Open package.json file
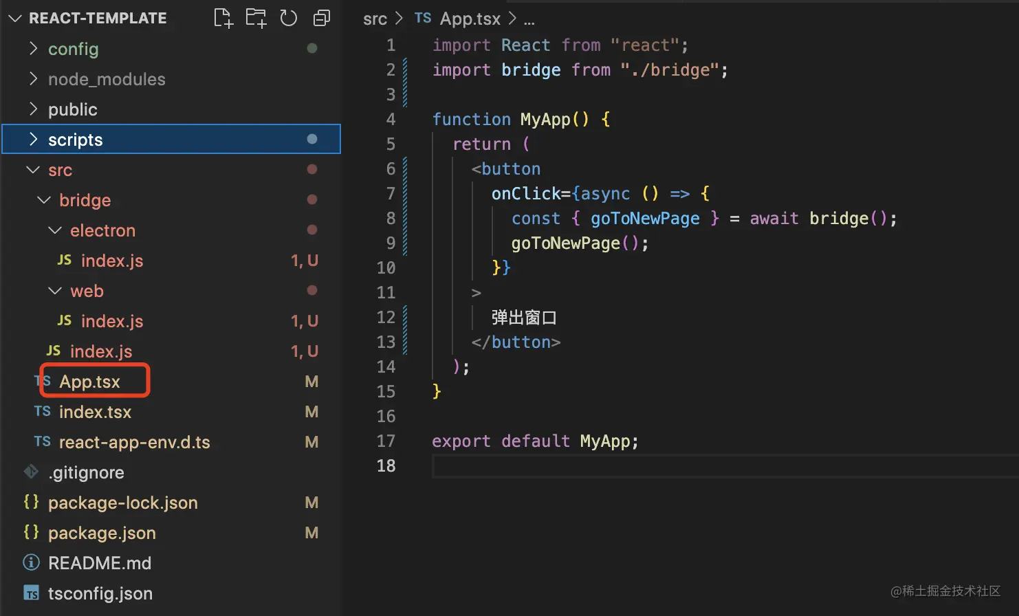Screen dimensions: 1019x616 [102, 533]
